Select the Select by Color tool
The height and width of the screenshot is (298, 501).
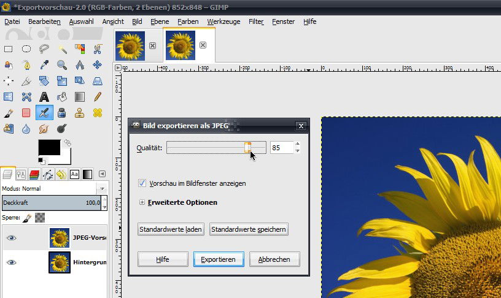click(x=80, y=49)
